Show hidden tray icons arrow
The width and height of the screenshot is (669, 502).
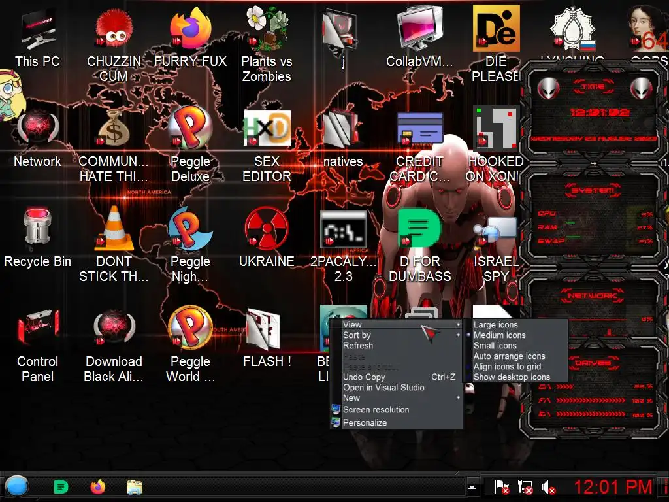[x=472, y=487]
